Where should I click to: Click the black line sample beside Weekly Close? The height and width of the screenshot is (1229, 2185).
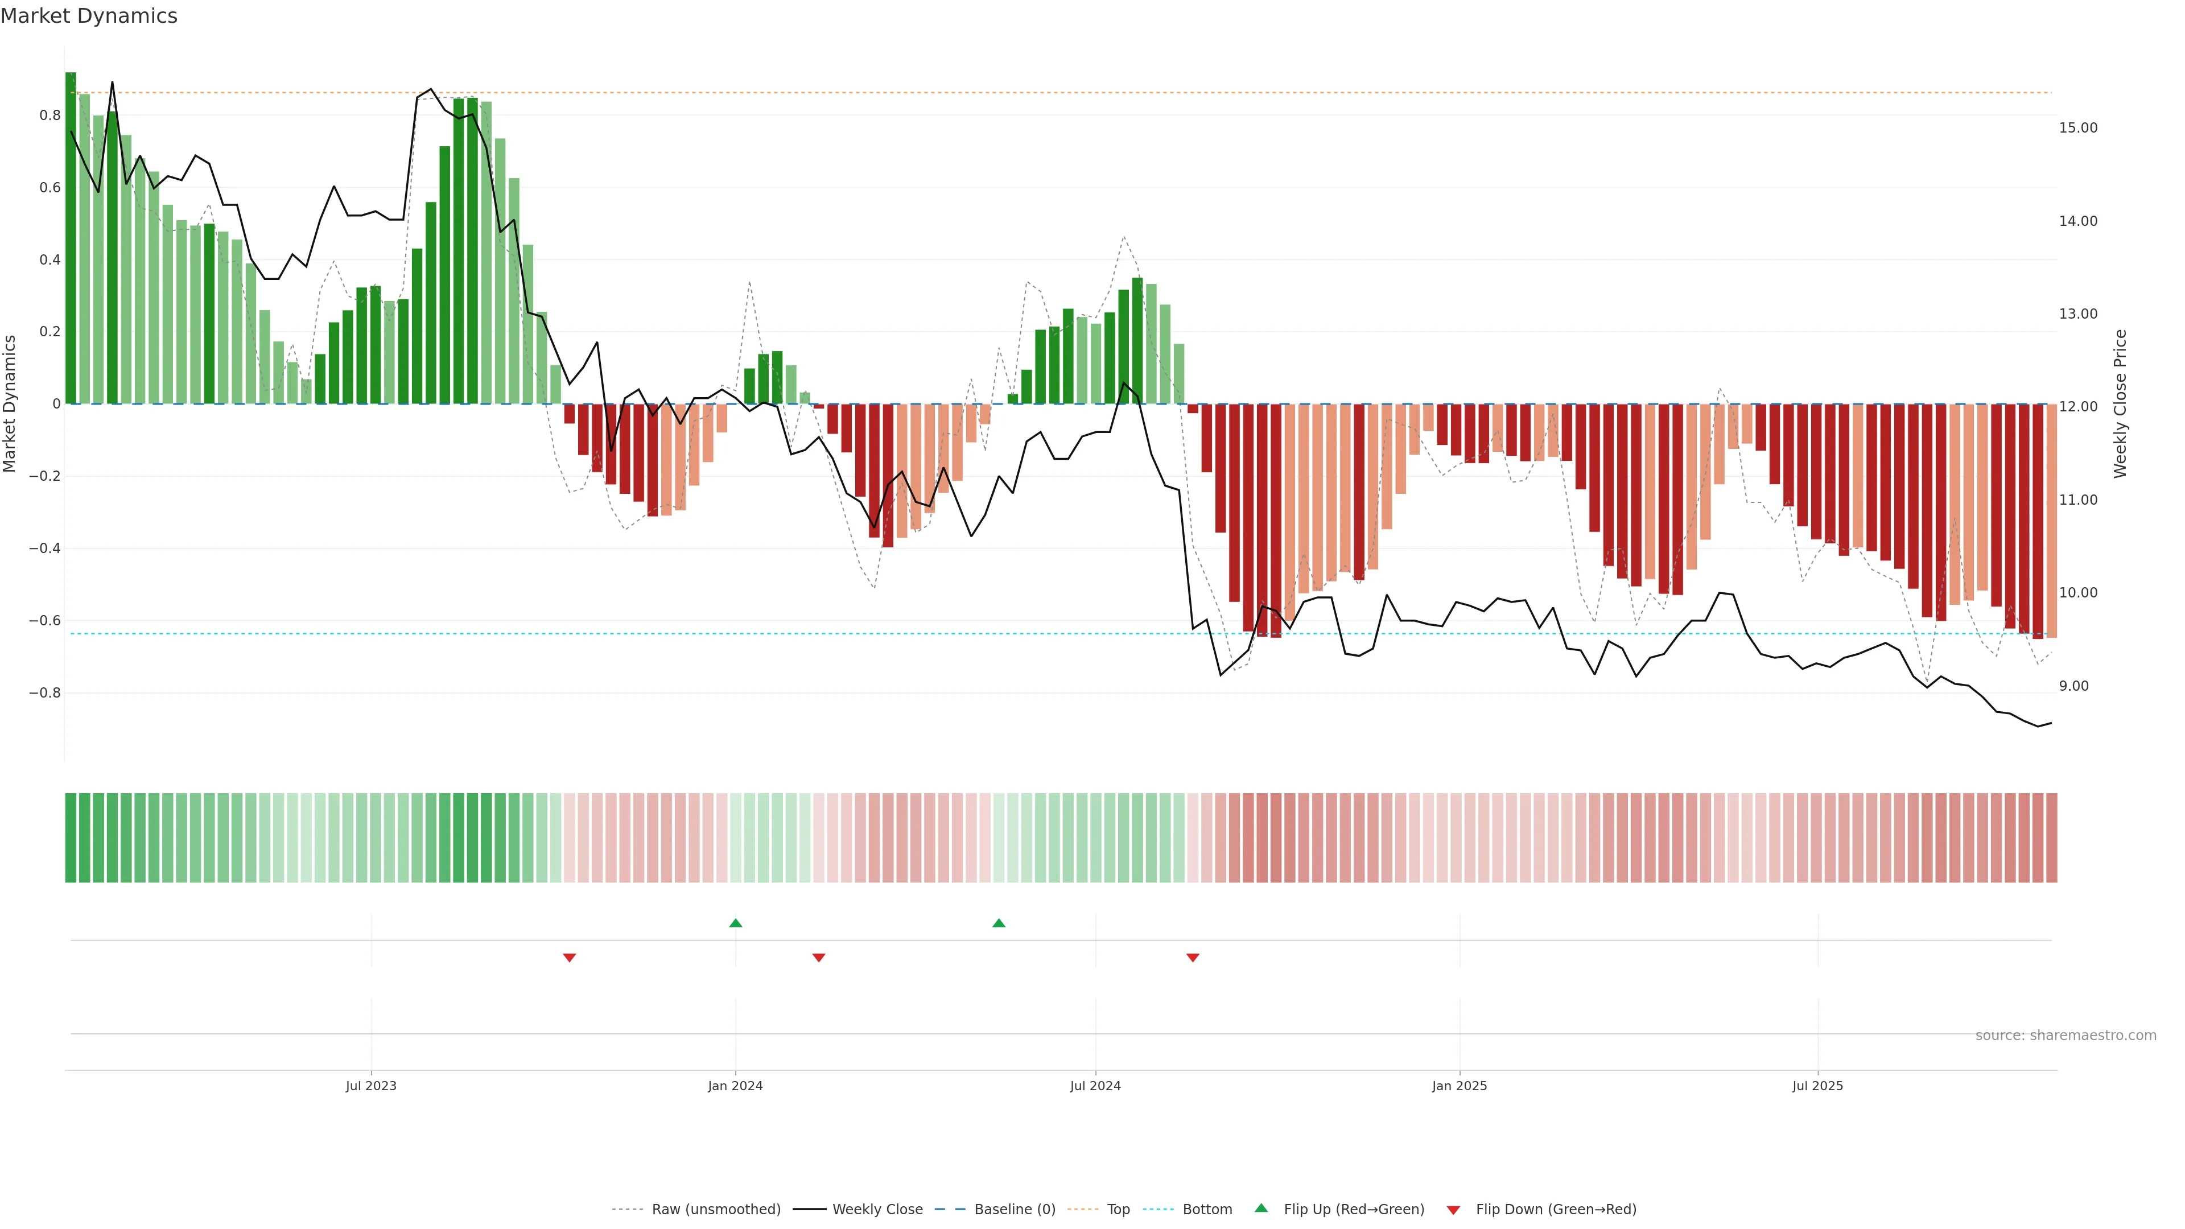(x=809, y=1210)
